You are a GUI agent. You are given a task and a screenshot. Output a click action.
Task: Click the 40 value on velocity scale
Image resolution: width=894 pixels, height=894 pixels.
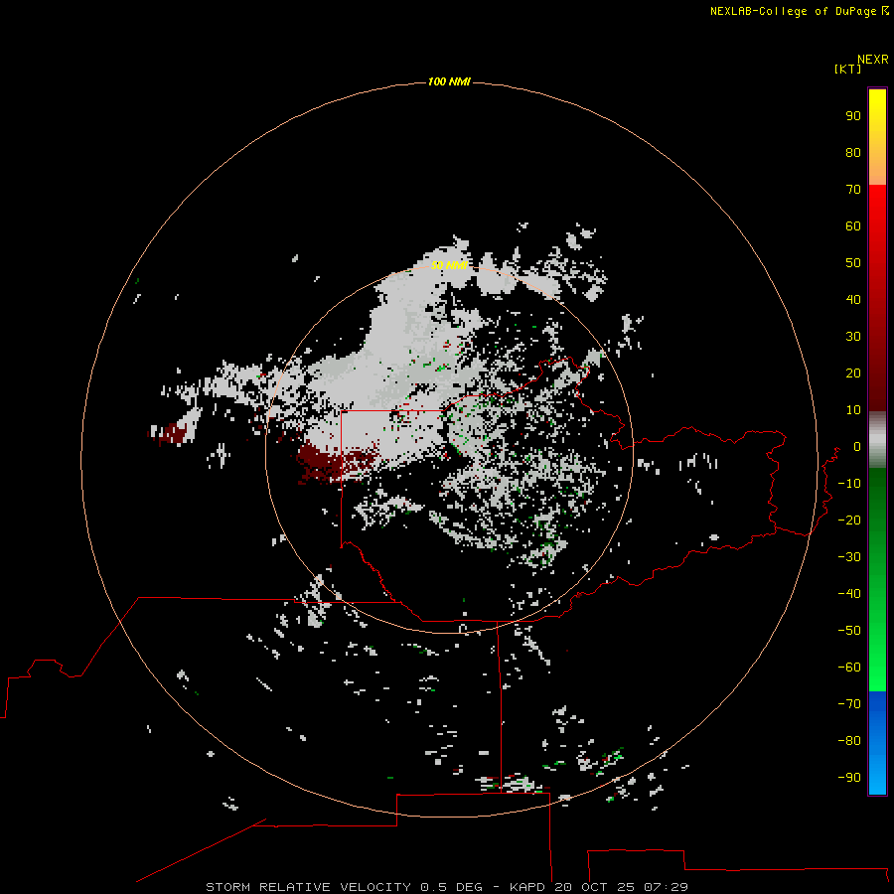(x=853, y=300)
